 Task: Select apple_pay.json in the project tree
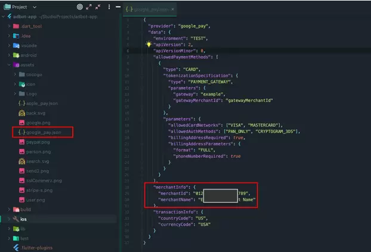pyautogui.click(x=42, y=103)
